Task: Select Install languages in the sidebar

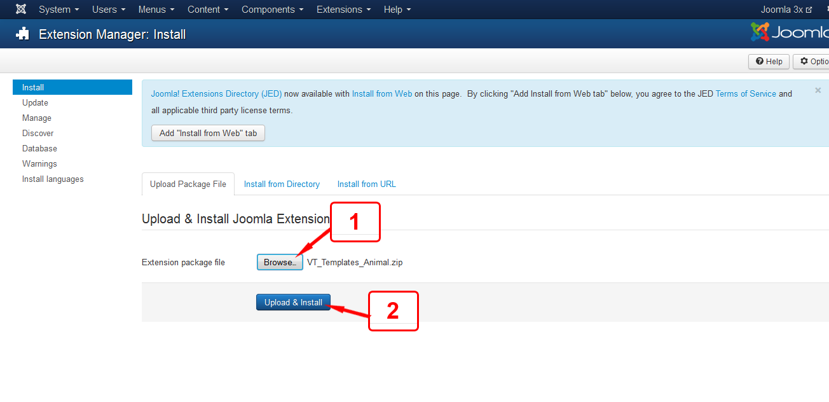Action: (x=53, y=179)
